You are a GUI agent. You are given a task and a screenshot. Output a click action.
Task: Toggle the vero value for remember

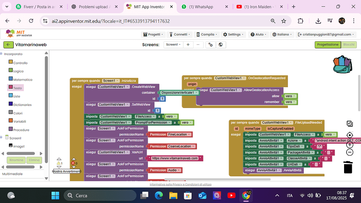pyautogui.click(x=290, y=102)
